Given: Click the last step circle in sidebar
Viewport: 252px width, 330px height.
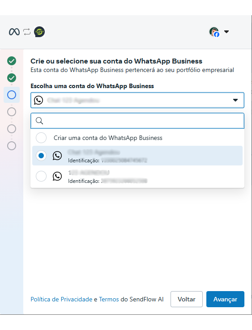Looking at the screenshot, I should (x=12, y=146).
